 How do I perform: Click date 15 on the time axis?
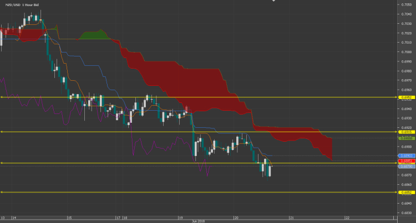[70, 218]
